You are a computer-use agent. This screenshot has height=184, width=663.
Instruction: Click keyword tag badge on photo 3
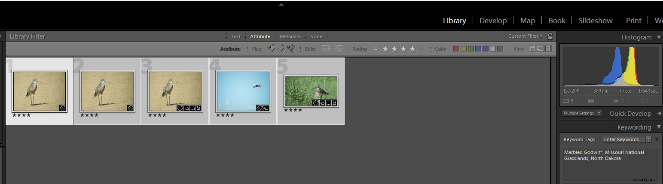pos(180,108)
